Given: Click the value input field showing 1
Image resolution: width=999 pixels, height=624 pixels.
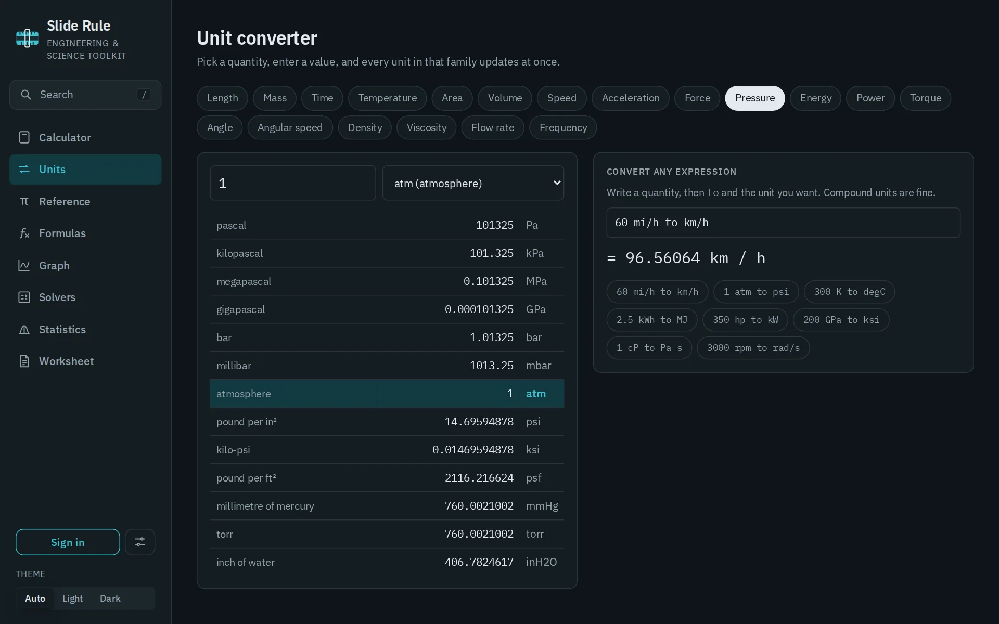Looking at the screenshot, I should coord(293,183).
